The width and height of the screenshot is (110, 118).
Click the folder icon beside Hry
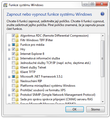tap(17, 49)
